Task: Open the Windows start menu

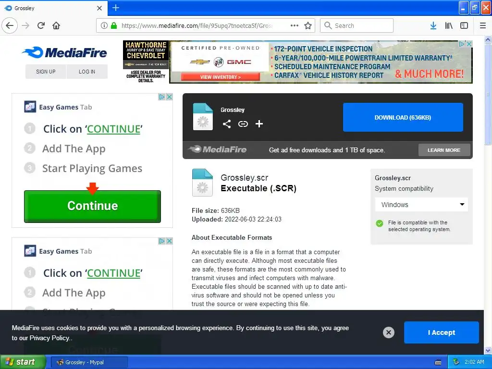Action: point(23,362)
